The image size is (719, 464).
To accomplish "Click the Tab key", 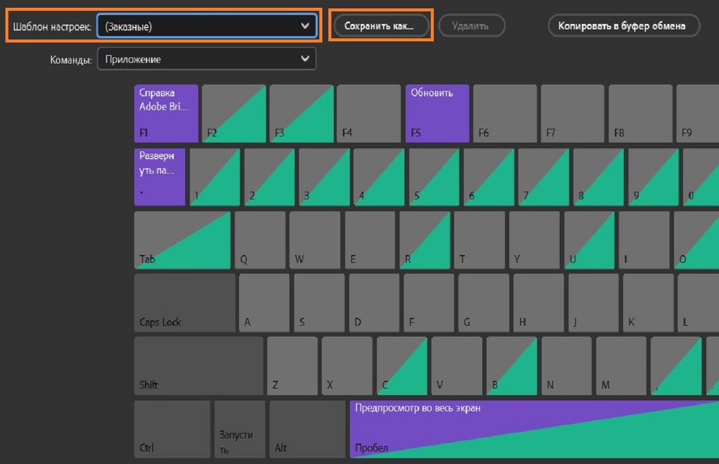I will click(182, 240).
